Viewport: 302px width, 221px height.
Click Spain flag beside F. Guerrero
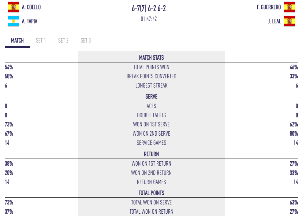[x=289, y=7]
